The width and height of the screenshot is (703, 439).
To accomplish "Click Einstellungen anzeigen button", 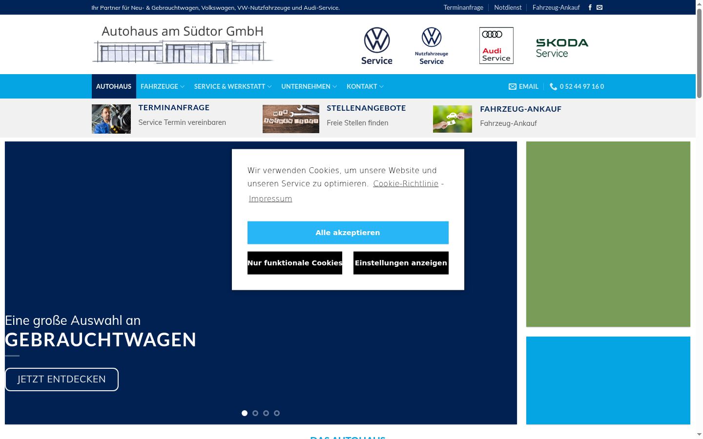I will tap(401, 263).
